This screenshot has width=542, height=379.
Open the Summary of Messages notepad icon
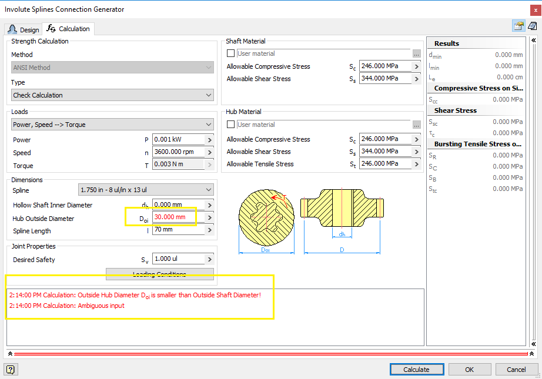point(533,25)
